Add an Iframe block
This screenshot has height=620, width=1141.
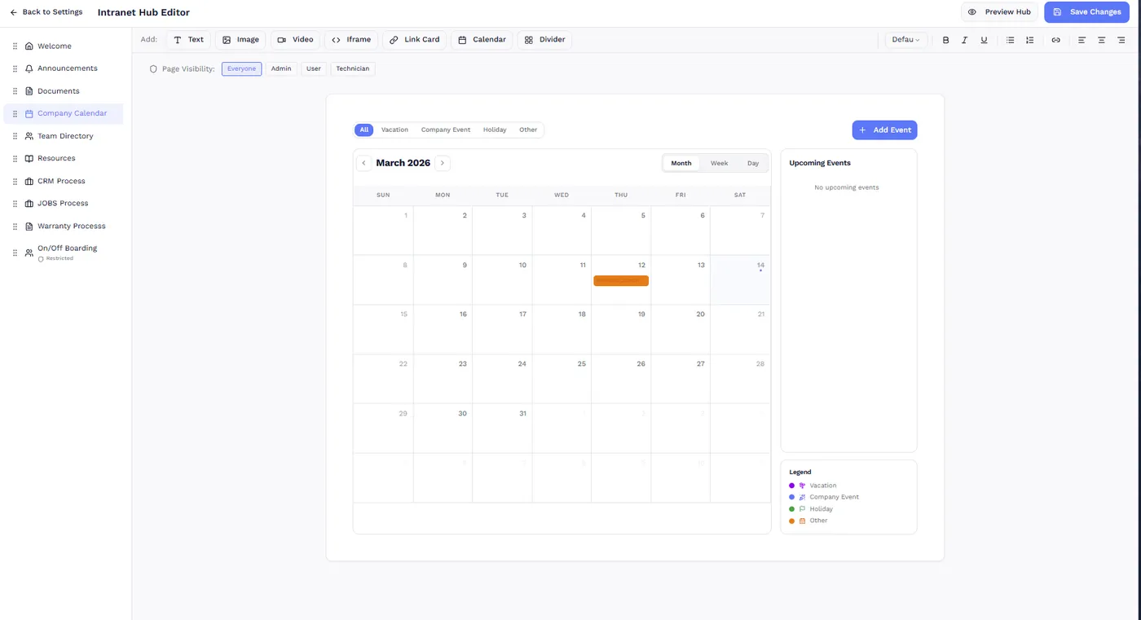click(x=351, y=40)
